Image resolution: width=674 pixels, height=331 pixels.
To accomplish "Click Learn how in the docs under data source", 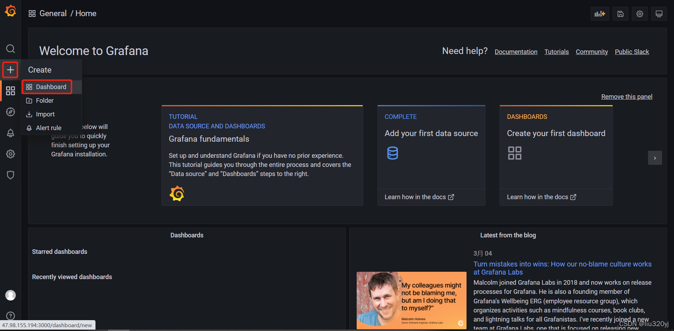I will point(419,197).
